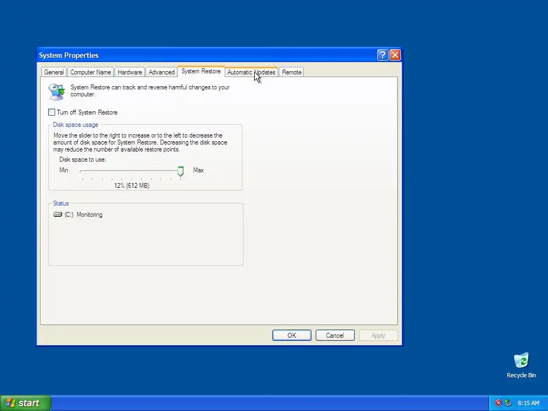548x411 pixels.
Task: Open the Hardware tab
Action: point(130,72)
